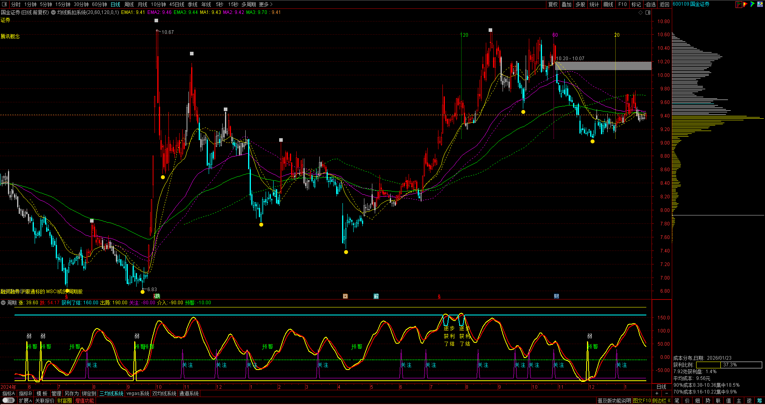Click the plus zoom-in button under 日线
The image size is (765, 405).
(657, 393)
